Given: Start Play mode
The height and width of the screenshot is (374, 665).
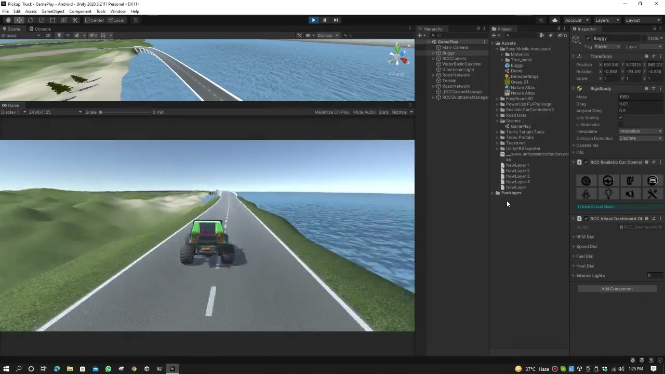Looking at the screenshot, I should (313, 20).
